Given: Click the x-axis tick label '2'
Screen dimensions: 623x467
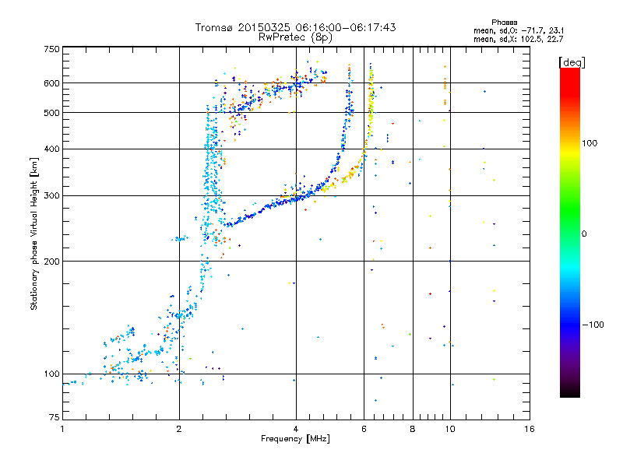Looking at the screenshot, I should [179, 429].
